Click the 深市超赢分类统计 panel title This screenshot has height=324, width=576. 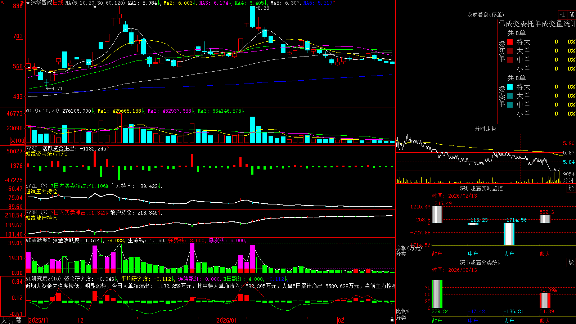[x=481, y=262]
